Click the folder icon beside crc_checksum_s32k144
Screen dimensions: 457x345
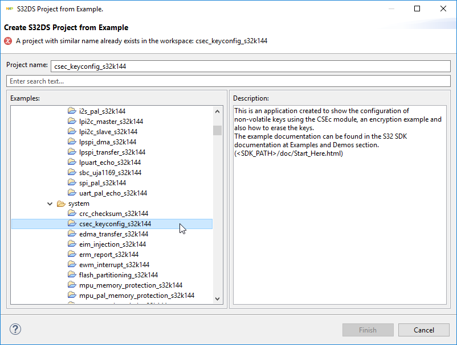point(72,214)
